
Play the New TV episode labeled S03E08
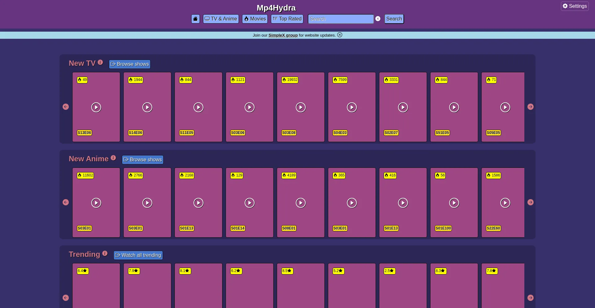(301, 107)
